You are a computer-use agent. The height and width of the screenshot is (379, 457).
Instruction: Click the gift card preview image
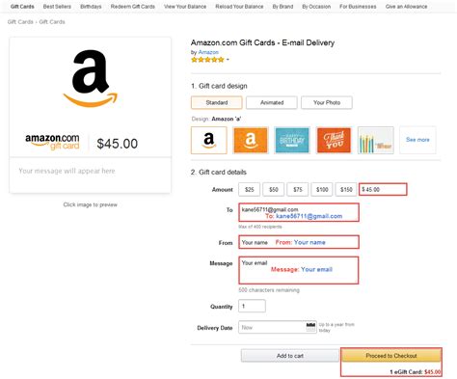point(91,115)
